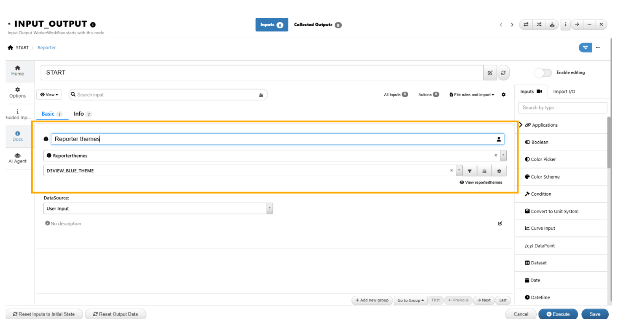Open File rules and import dropdown
Screen dimensions: 624x319
[472, 95]
